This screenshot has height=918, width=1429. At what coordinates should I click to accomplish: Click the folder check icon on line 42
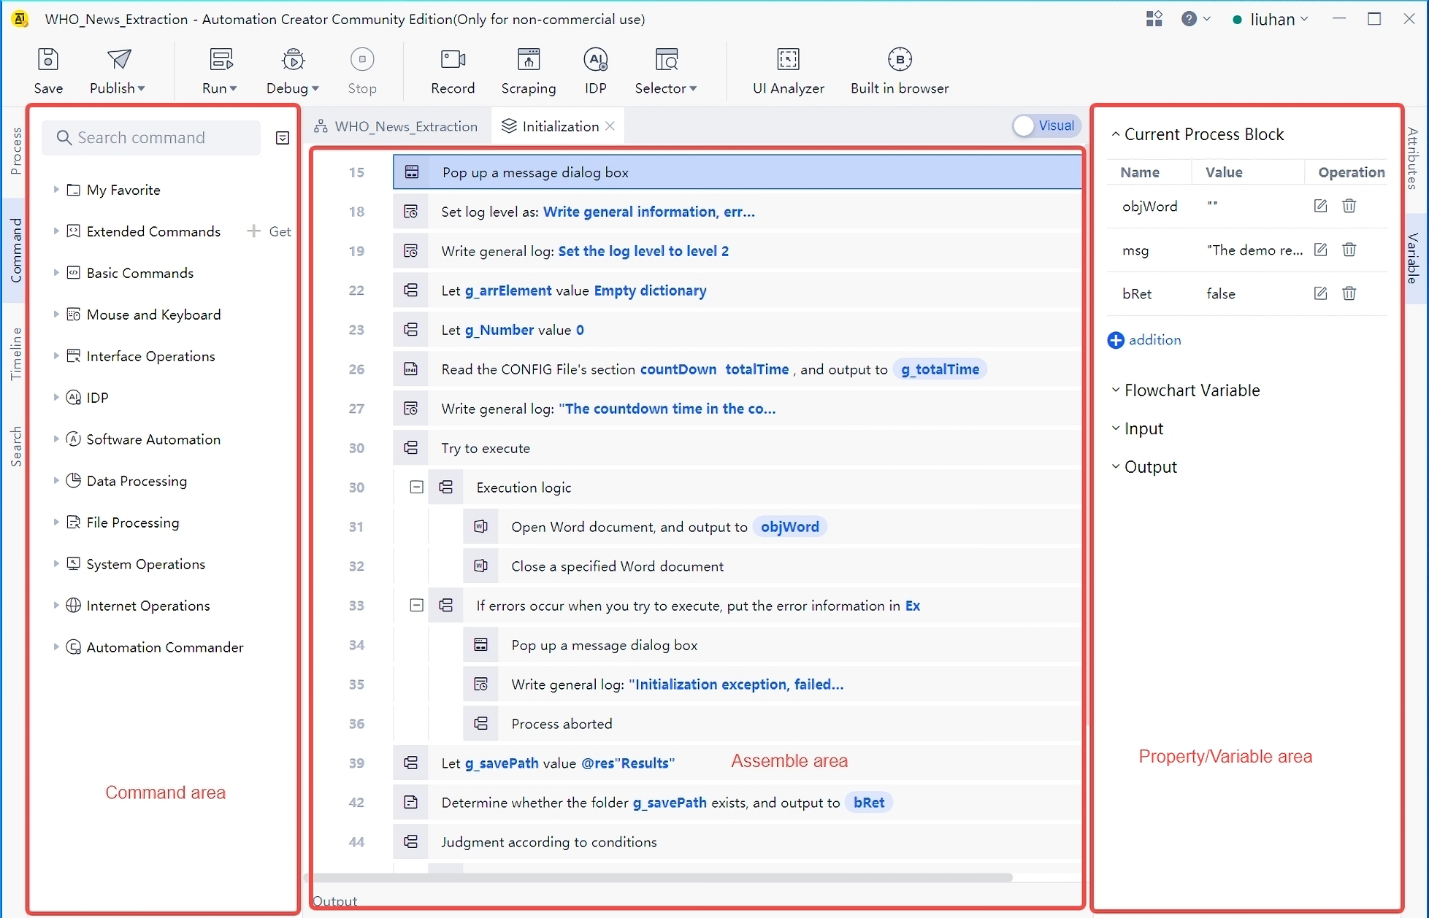point(411,803)
